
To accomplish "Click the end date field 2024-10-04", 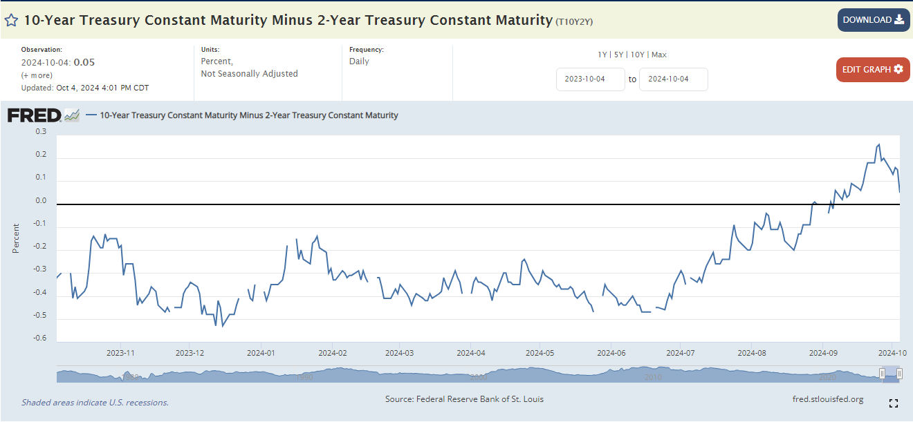I will (x=674, y=79).
